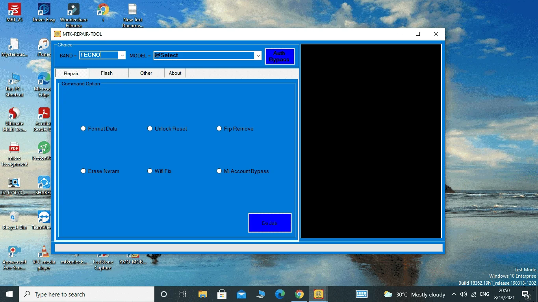
Task: Open File Explorer from the taskbar
Action: click(202, 294)
